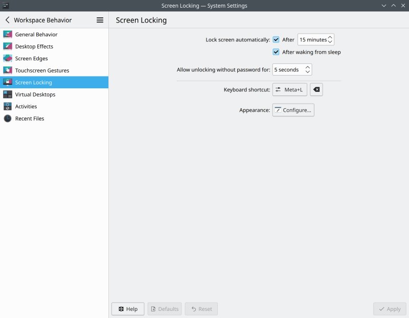This screenshot has width=409, height=318.
Task: Click inside the 15 minutes field
Action: point(312,39)
